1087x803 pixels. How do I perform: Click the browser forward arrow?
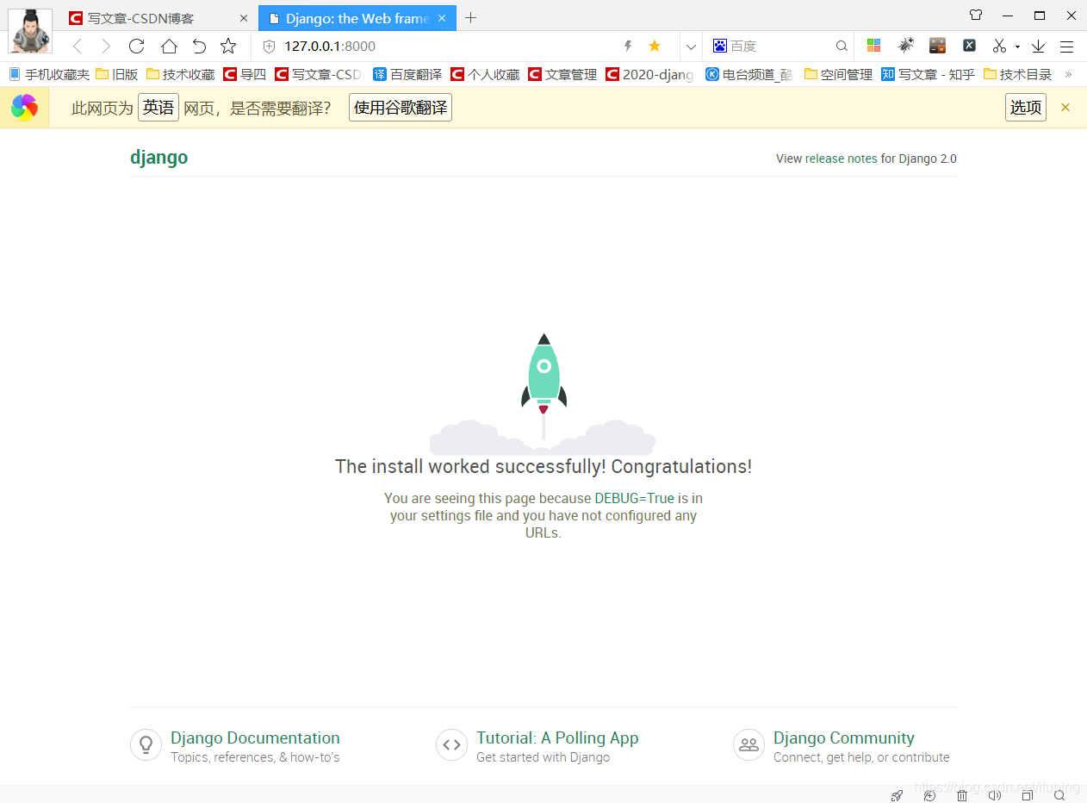click(x=106, y=47)
